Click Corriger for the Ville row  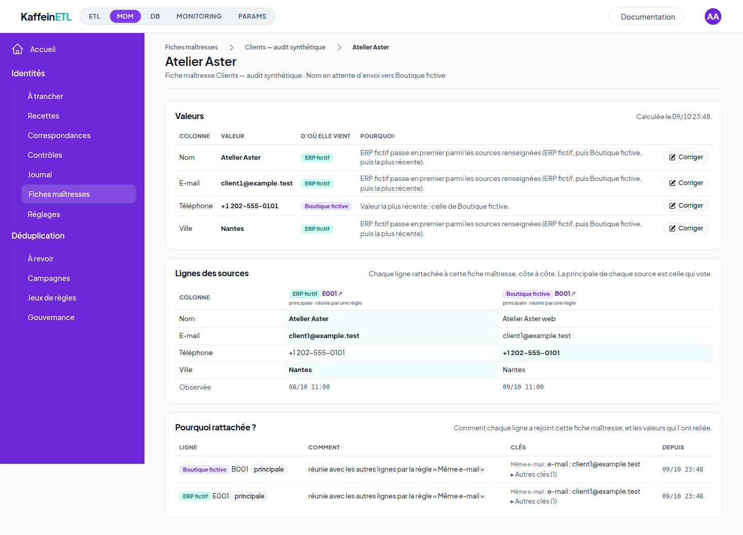click(686, 228)
